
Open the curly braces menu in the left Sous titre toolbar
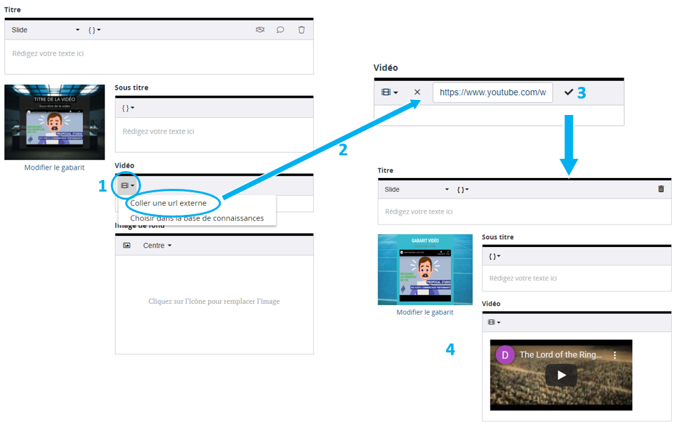click(128, 108)
